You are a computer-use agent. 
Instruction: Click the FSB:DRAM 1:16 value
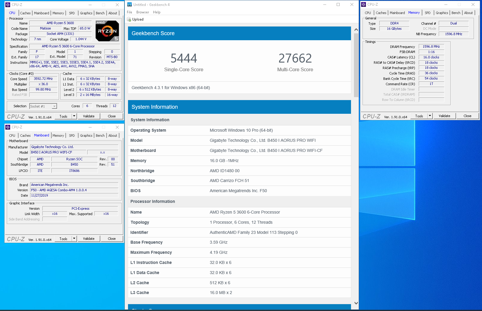[431, 52]
